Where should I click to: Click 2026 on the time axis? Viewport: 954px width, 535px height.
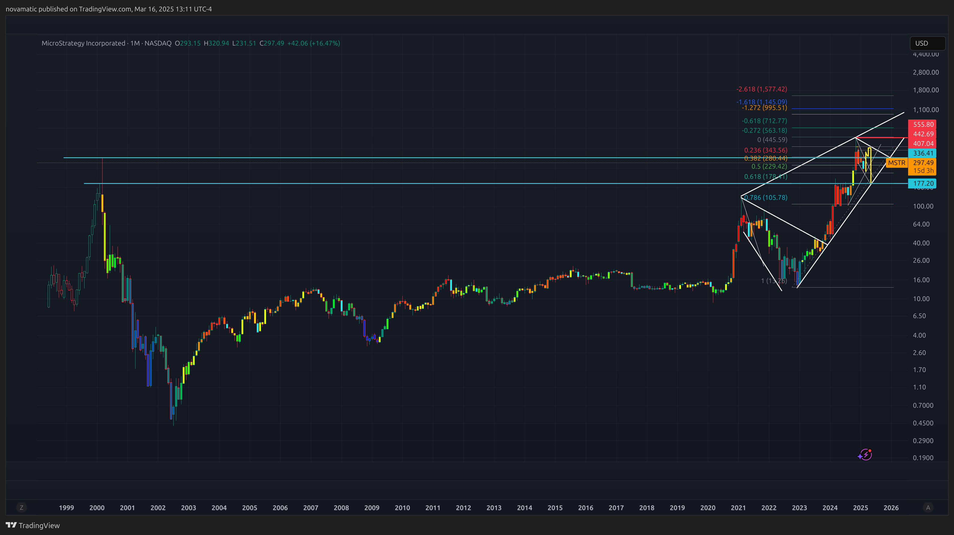[x=891, y=508]
